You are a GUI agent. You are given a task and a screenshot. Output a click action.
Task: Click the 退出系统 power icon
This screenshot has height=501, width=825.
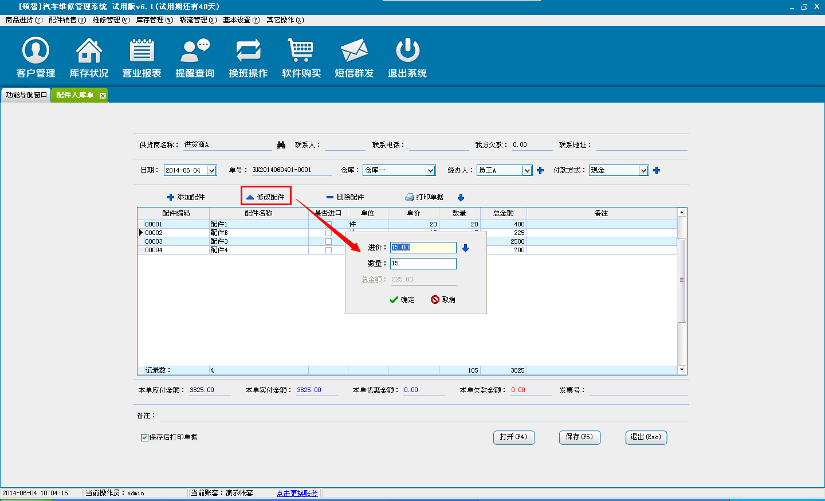[x=407, y=51]
